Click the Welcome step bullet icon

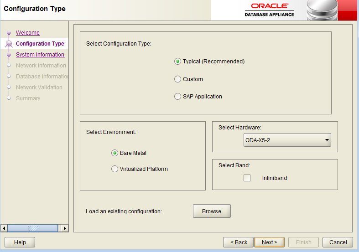tap(9, 33)
